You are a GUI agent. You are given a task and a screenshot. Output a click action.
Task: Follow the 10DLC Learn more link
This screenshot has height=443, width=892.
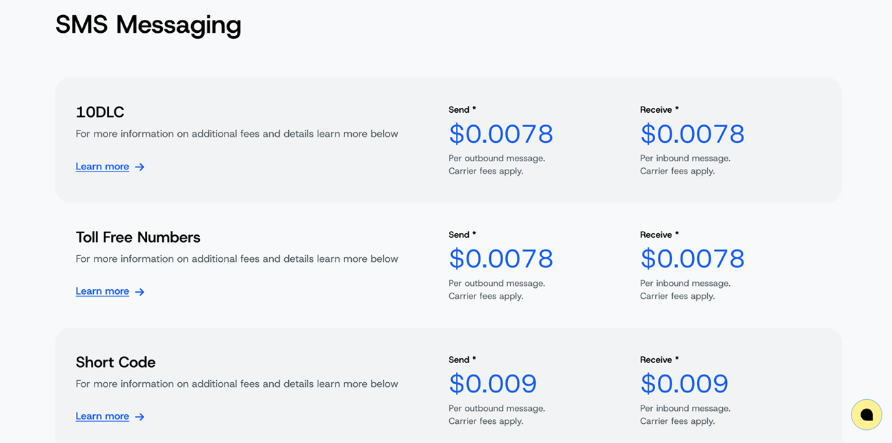click(102, 167)
